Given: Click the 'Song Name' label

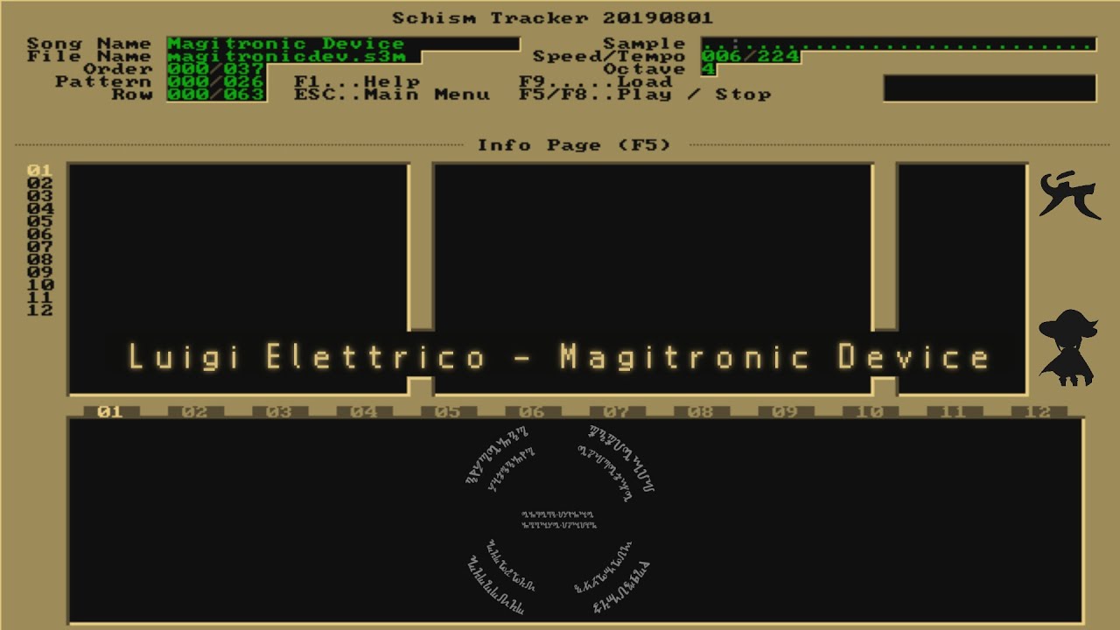Looking at the screenshot, I should tap(89, 44).
